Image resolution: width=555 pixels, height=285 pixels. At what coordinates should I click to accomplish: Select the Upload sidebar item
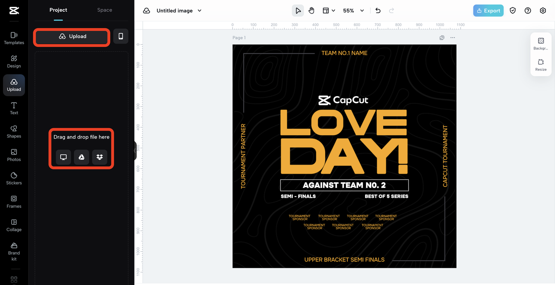point(14,85)
